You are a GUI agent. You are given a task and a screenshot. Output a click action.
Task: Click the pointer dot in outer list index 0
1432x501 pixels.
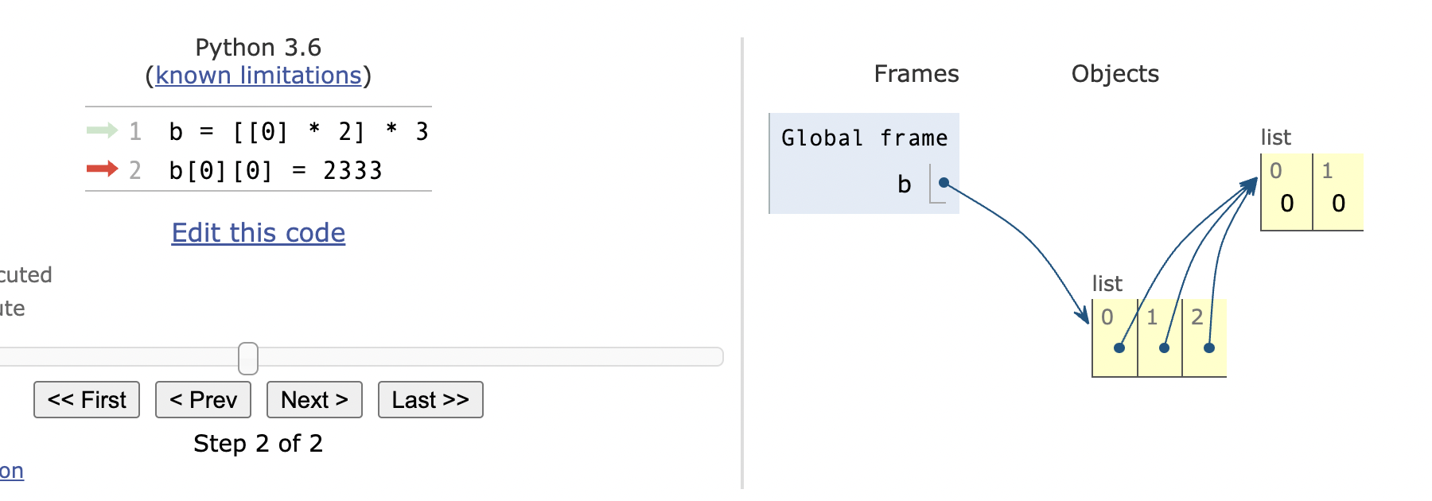pyautogui.click(x=1119, y=348)
